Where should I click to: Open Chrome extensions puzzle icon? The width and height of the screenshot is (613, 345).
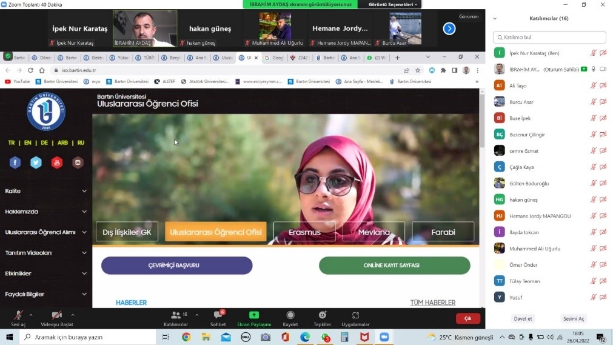443,70
